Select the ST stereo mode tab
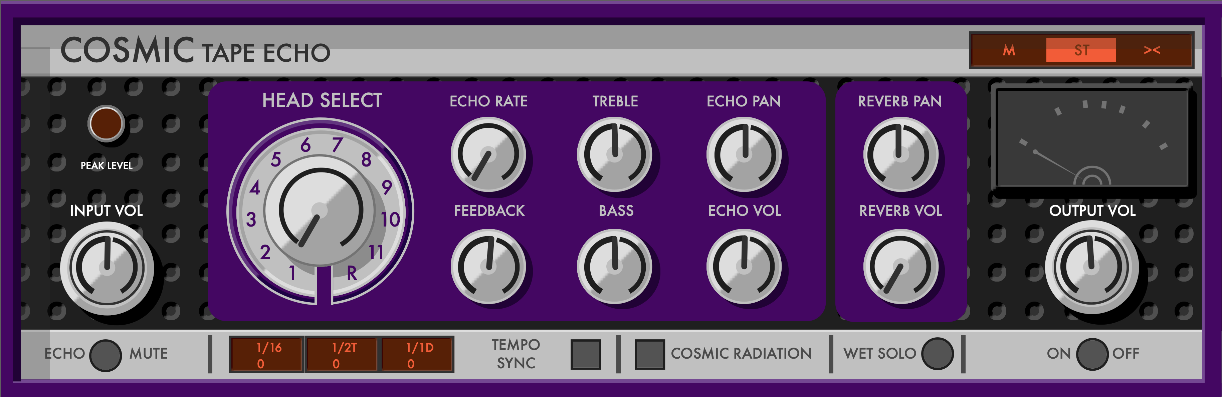The width and height of the screenshot is (1222, 397). click(1081, 50)
